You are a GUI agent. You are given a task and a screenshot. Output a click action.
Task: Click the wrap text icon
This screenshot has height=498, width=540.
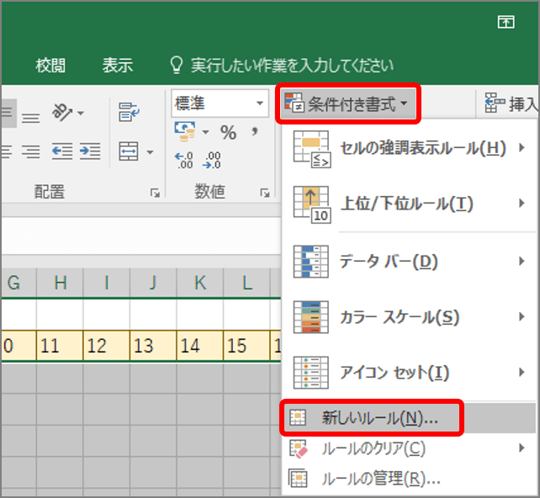pyautogui.click(x=129, y=112)
